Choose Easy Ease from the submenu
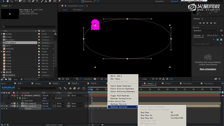The image size is (224, 126). click(145, 112)
